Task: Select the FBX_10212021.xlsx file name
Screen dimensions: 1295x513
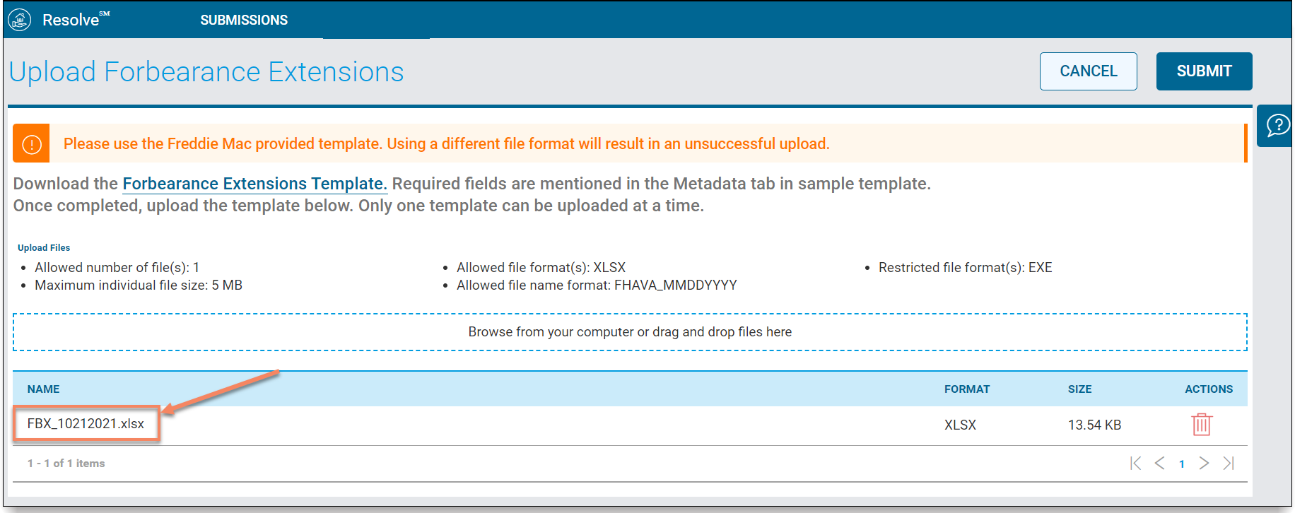Action: [x=86, y=424]
